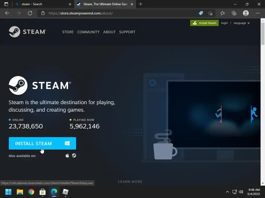Open File Explorer from the taskbar
The width and height of the screenshot is (265, 198).
[20, 192]
